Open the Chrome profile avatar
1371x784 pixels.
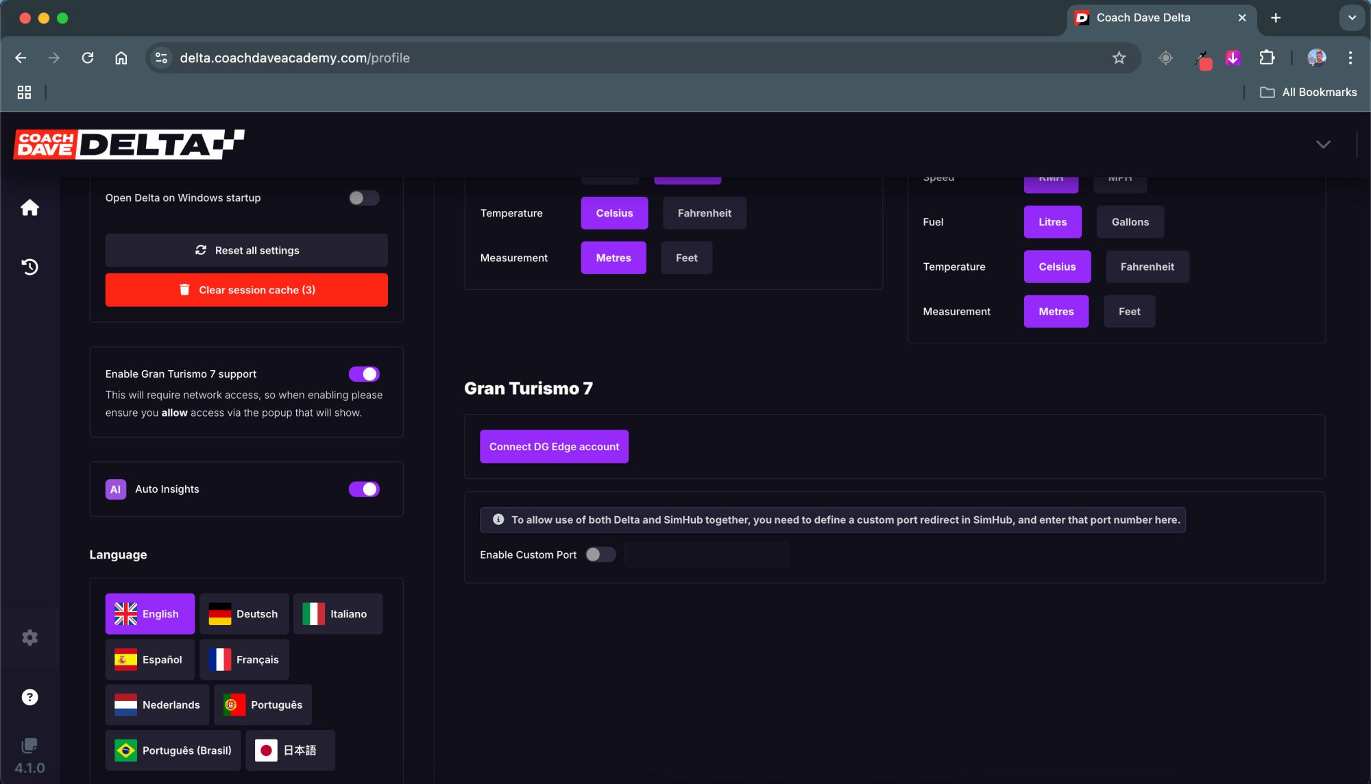click(x=1316, y=58)
